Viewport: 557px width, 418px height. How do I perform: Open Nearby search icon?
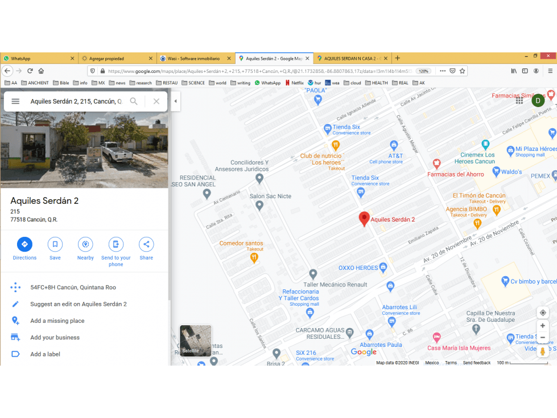click(85, 244)
